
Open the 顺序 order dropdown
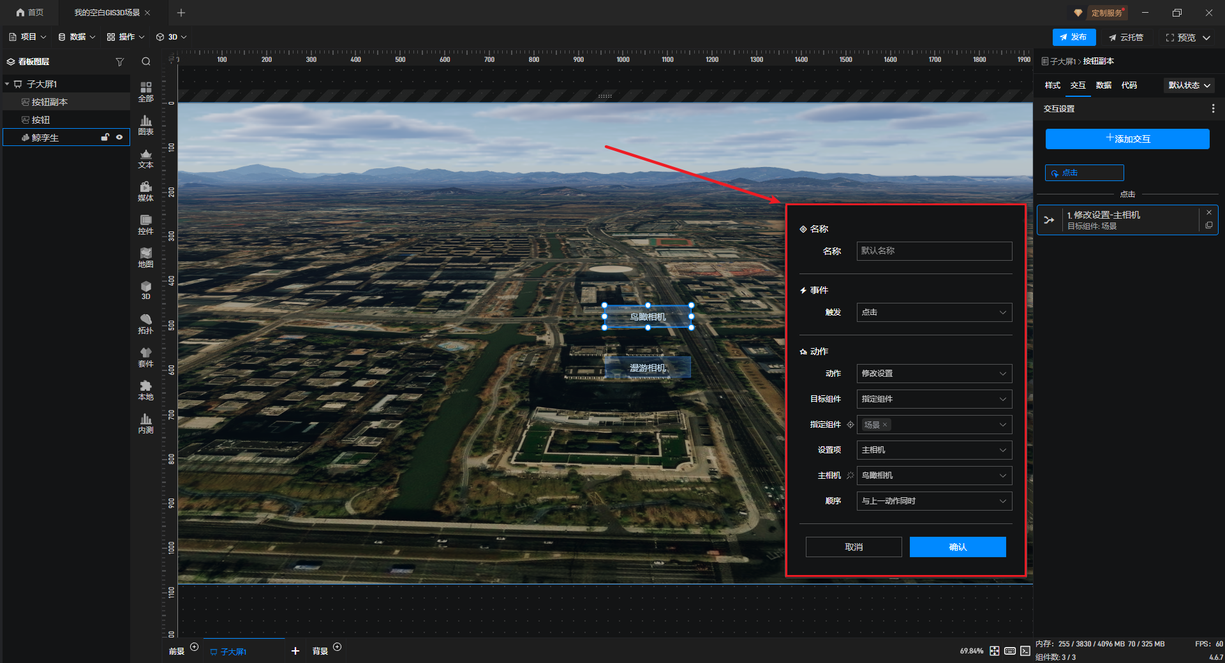click(x=933, y=501)
